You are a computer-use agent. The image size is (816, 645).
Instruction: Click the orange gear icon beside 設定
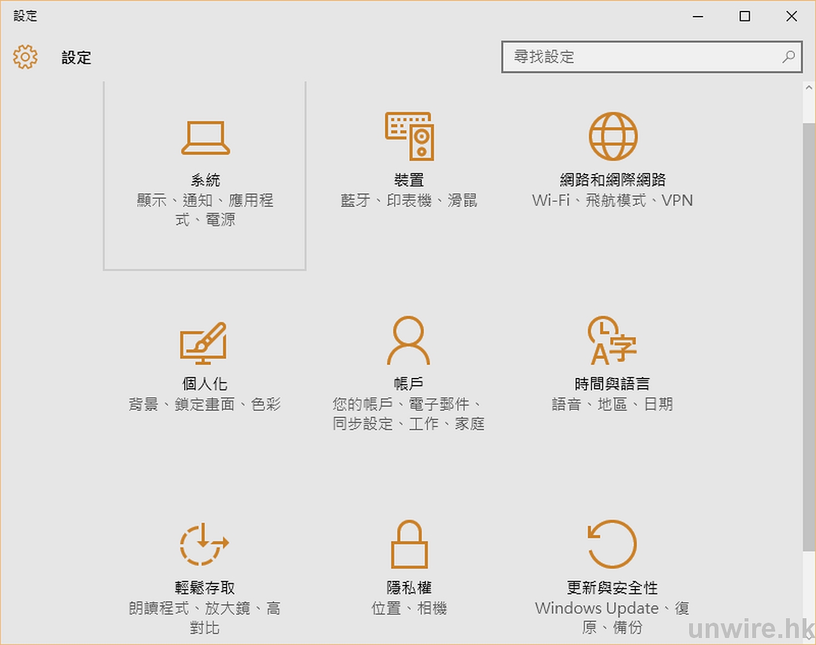coord(25,57)
